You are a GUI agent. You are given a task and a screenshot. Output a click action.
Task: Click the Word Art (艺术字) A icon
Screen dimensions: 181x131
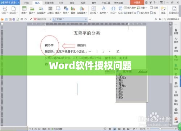click(x=104, y=8)
